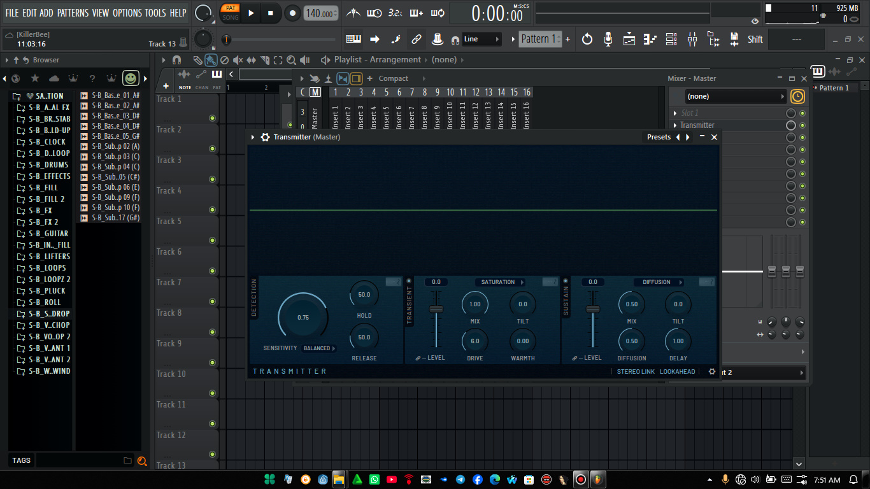Image resolution: width=870 pixels, height=489 pixels.
Task: Enable loop recording icon in top toolbar
Action: [x=438, y=13]
